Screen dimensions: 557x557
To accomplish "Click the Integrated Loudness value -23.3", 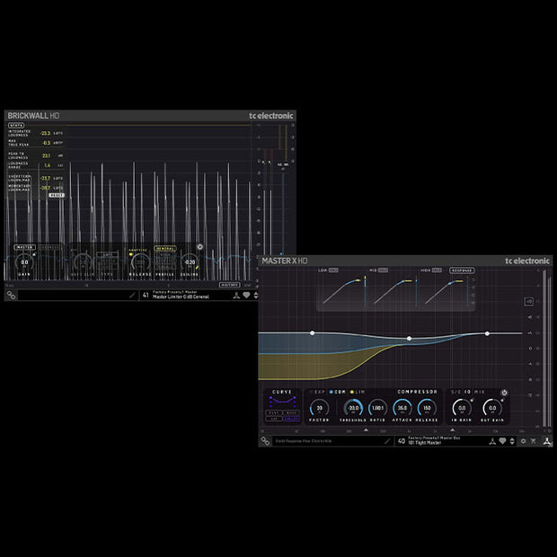I will (x=45, y=133).
